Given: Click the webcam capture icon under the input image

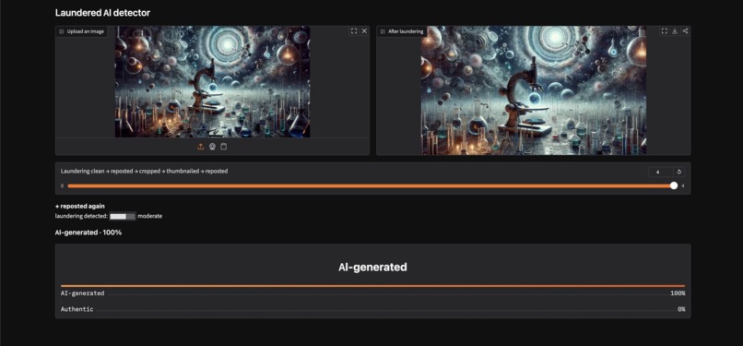Looking at the screenshot, I should pos(212,147).
